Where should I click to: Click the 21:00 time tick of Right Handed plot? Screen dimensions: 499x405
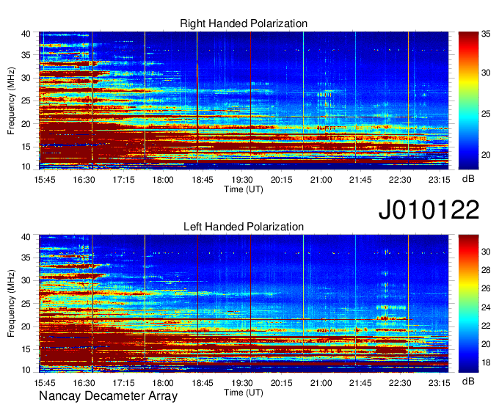[x=321, y=180]
